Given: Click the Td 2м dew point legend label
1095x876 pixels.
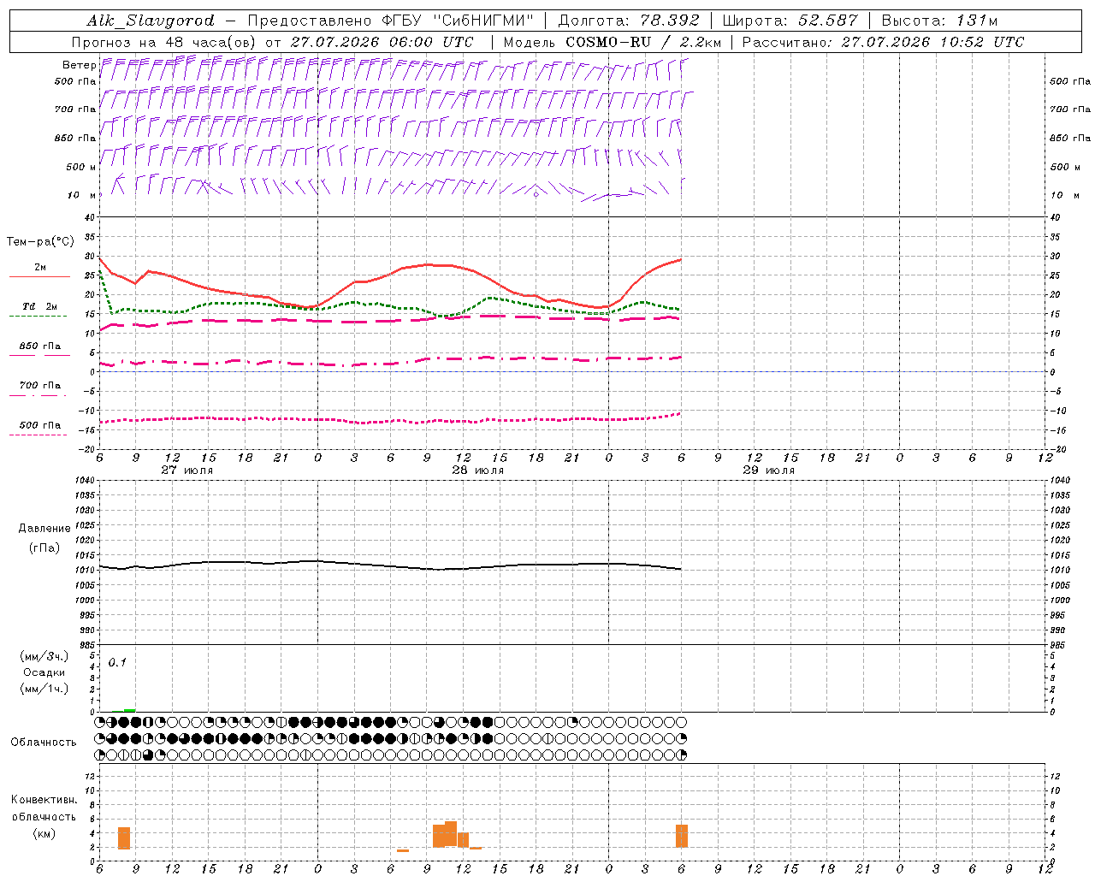Looking at the screenshot, I should (39, 306).
